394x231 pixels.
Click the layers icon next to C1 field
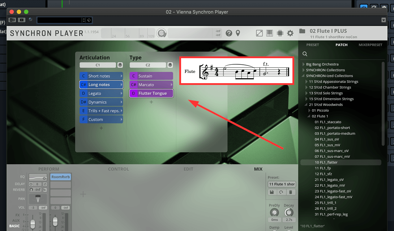120,65
